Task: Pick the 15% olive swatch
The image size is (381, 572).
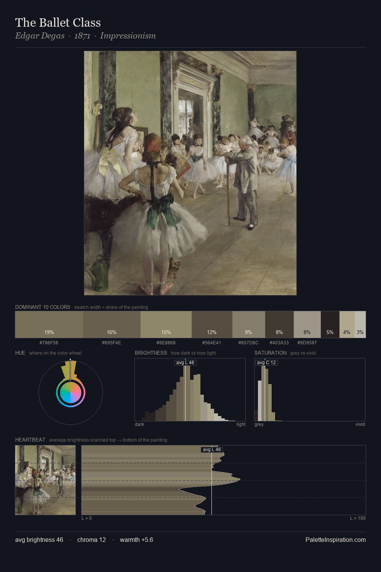Action: [x=166, y=325]
